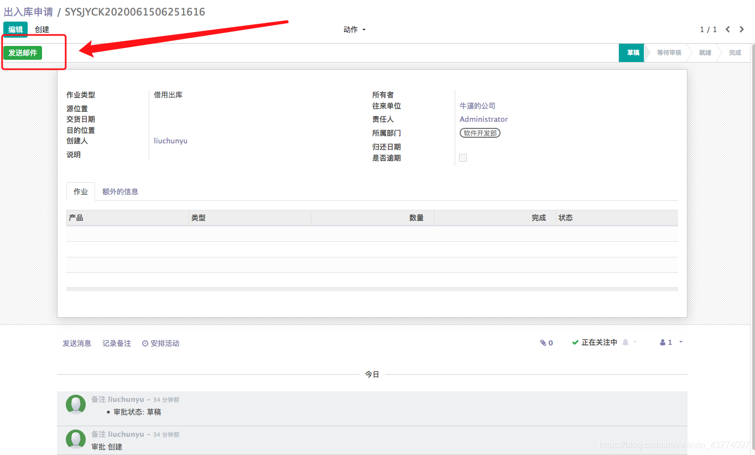Click the green 发送邮件 button
This screenshot has width=755, height=455.
tap(23, 53)
